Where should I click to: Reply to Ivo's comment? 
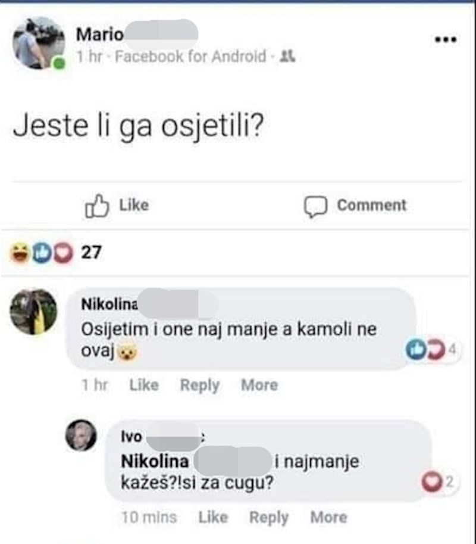[269, 517]
